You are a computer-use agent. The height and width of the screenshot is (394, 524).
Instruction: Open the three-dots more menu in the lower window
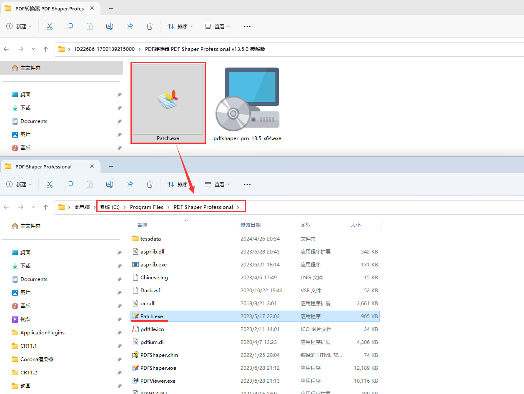coord(247,184)
